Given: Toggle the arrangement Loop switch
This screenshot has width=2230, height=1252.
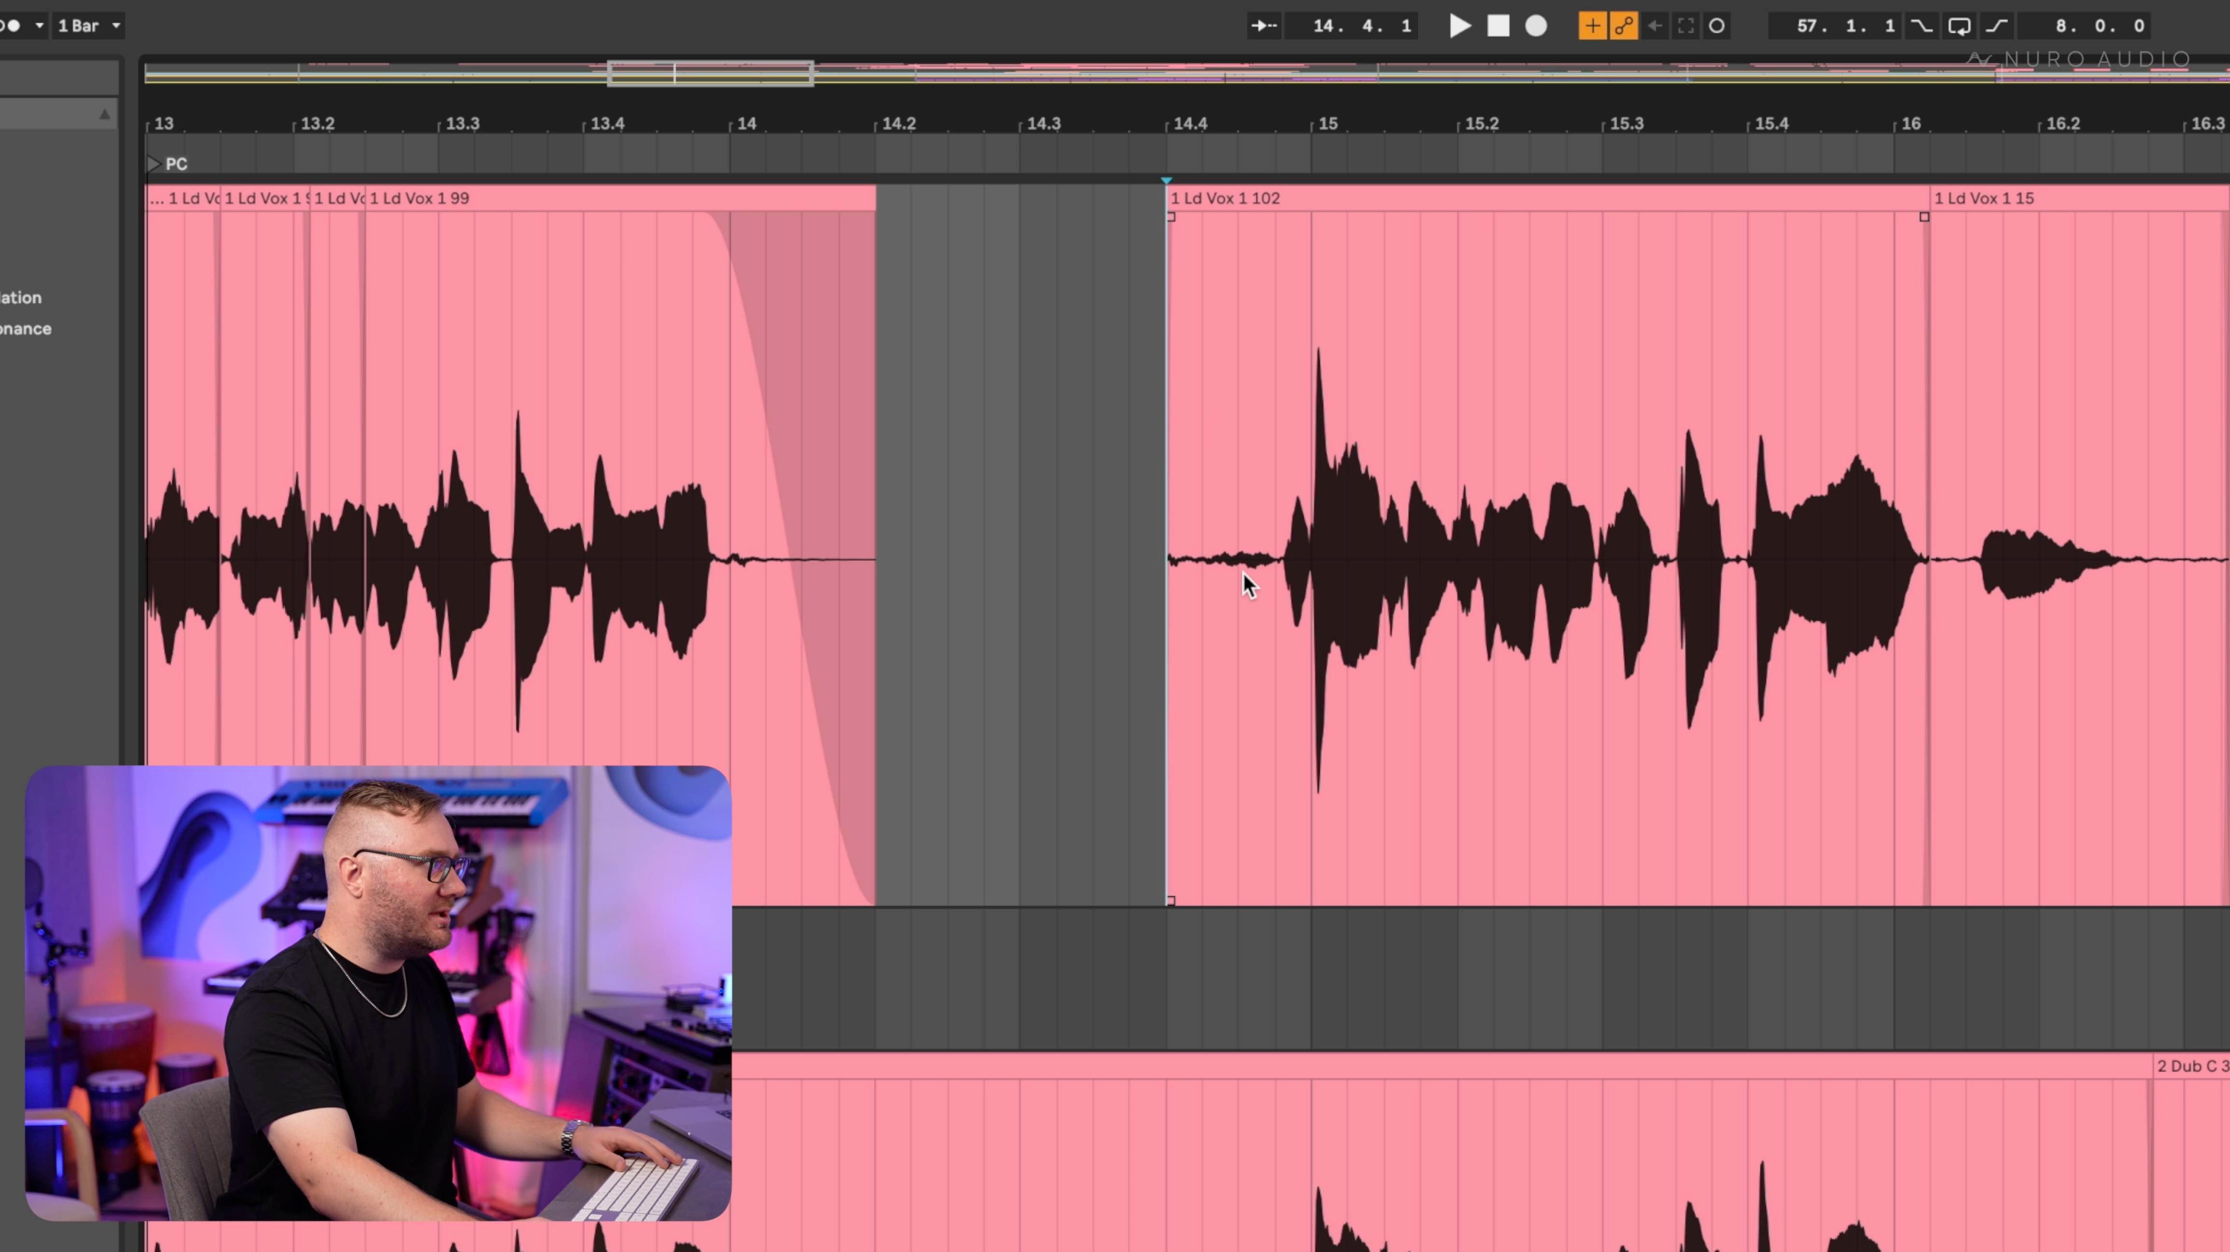Looking at the screenshot, I should tap(1959, 26).
